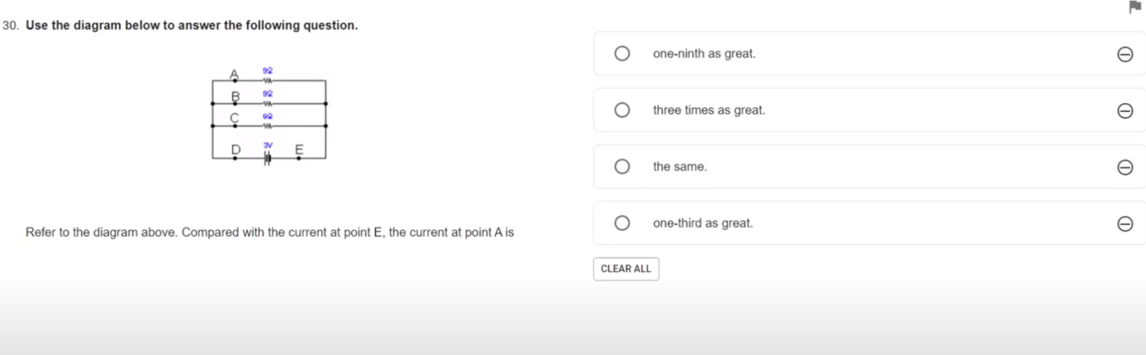Image resolution: width=1146 pixels, height=355 pixels.
Task: Click the 'three times as great.' answer text
Action: click(709, 110)
